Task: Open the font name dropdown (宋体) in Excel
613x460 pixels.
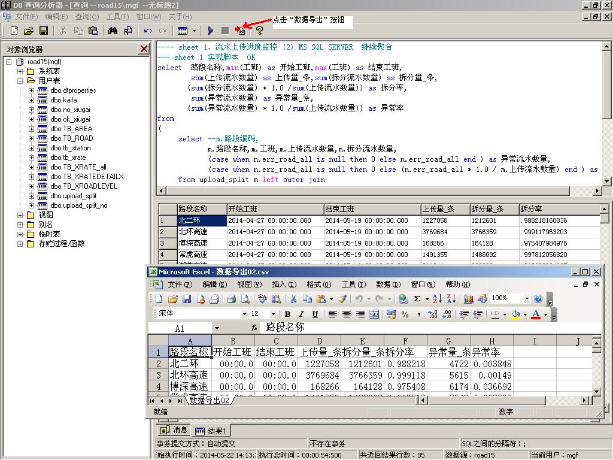Action: [x=244, y=314]
